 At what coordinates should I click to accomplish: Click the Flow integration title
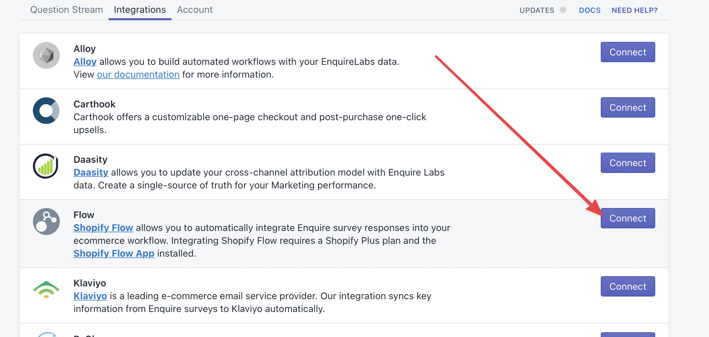click(84, 215)
